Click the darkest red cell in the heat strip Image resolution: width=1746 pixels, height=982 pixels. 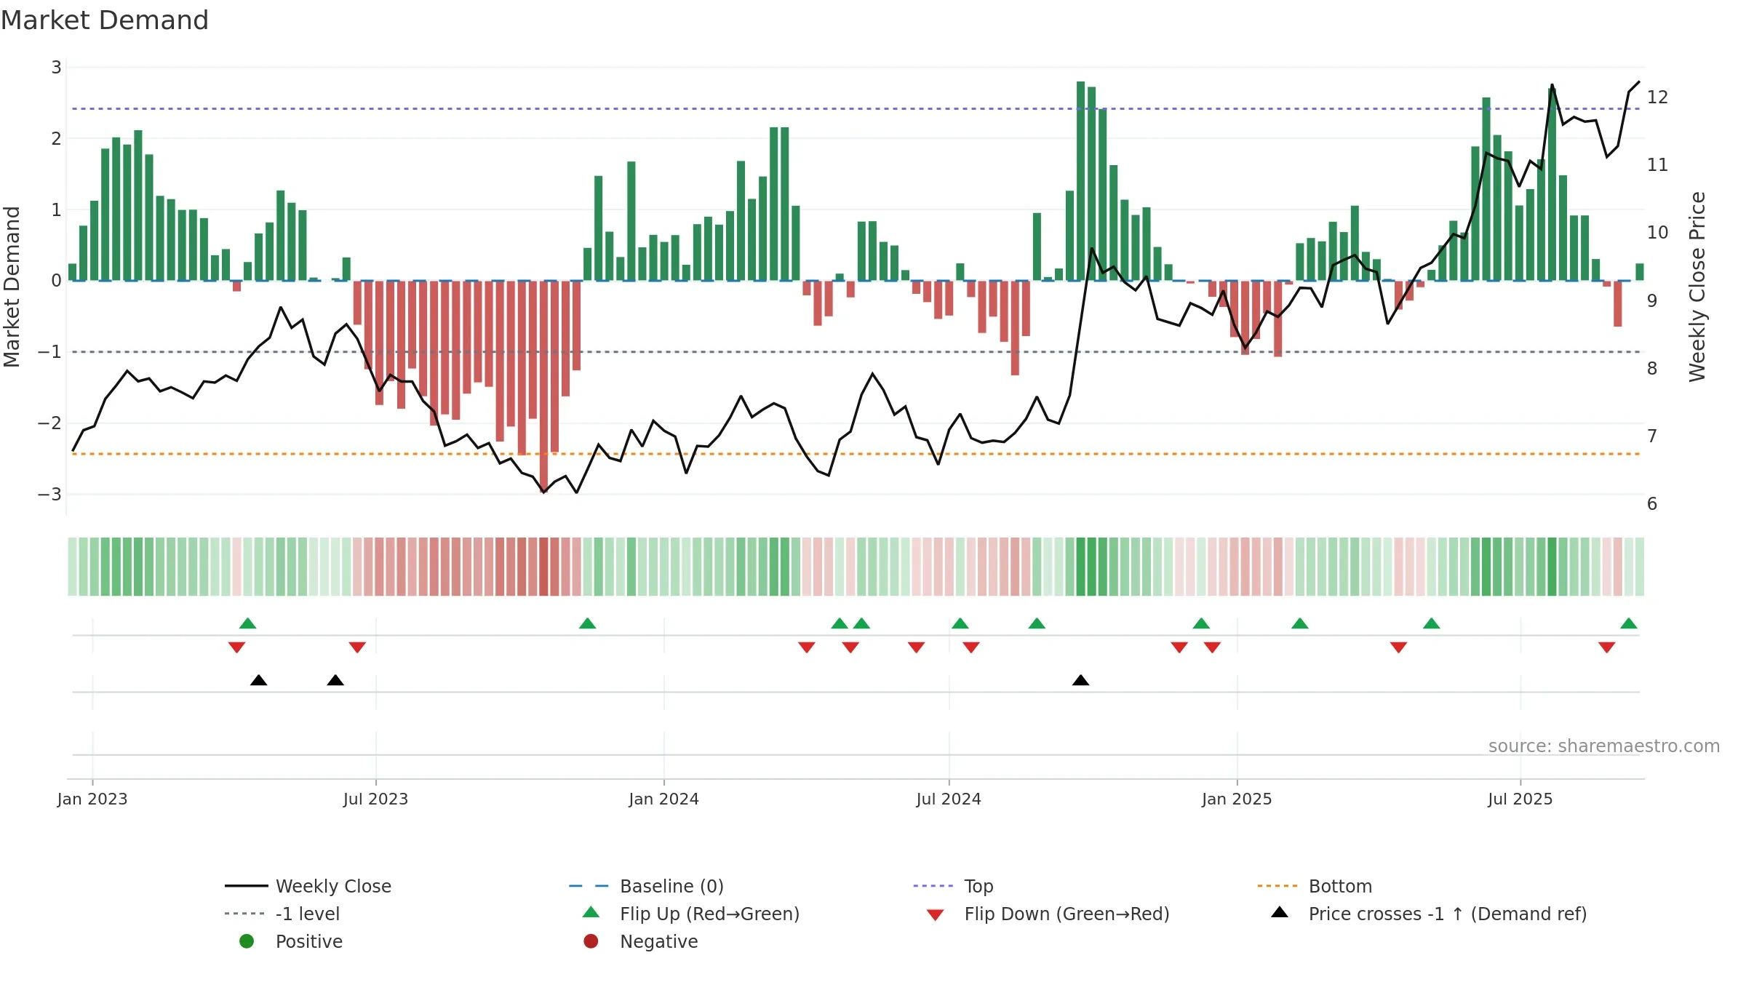tap(544, 567)
